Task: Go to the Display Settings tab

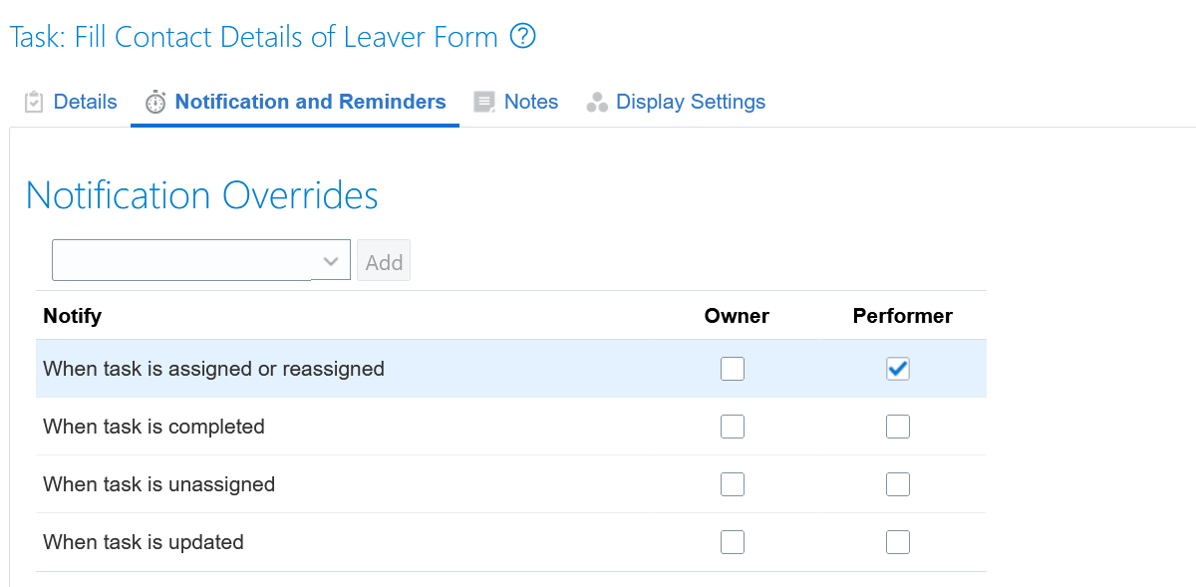Action: pyautogui.click(x=677, y=102)
